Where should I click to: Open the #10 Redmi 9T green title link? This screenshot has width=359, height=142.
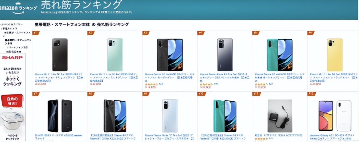(224, 137)
